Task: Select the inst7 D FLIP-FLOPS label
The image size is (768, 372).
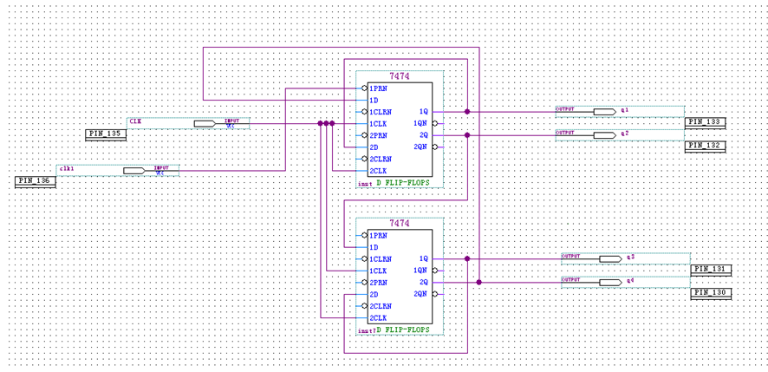Action: point(394,330)
